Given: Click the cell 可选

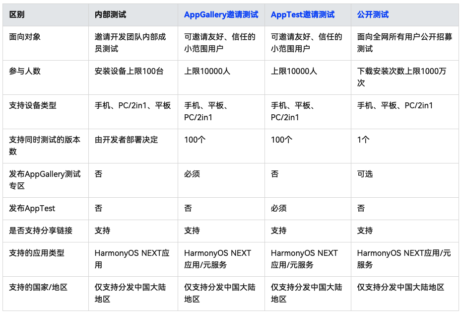Looking at the screenshot, I should tap(365, 174).
